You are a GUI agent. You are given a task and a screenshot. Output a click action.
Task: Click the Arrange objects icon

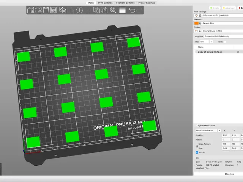54,10
